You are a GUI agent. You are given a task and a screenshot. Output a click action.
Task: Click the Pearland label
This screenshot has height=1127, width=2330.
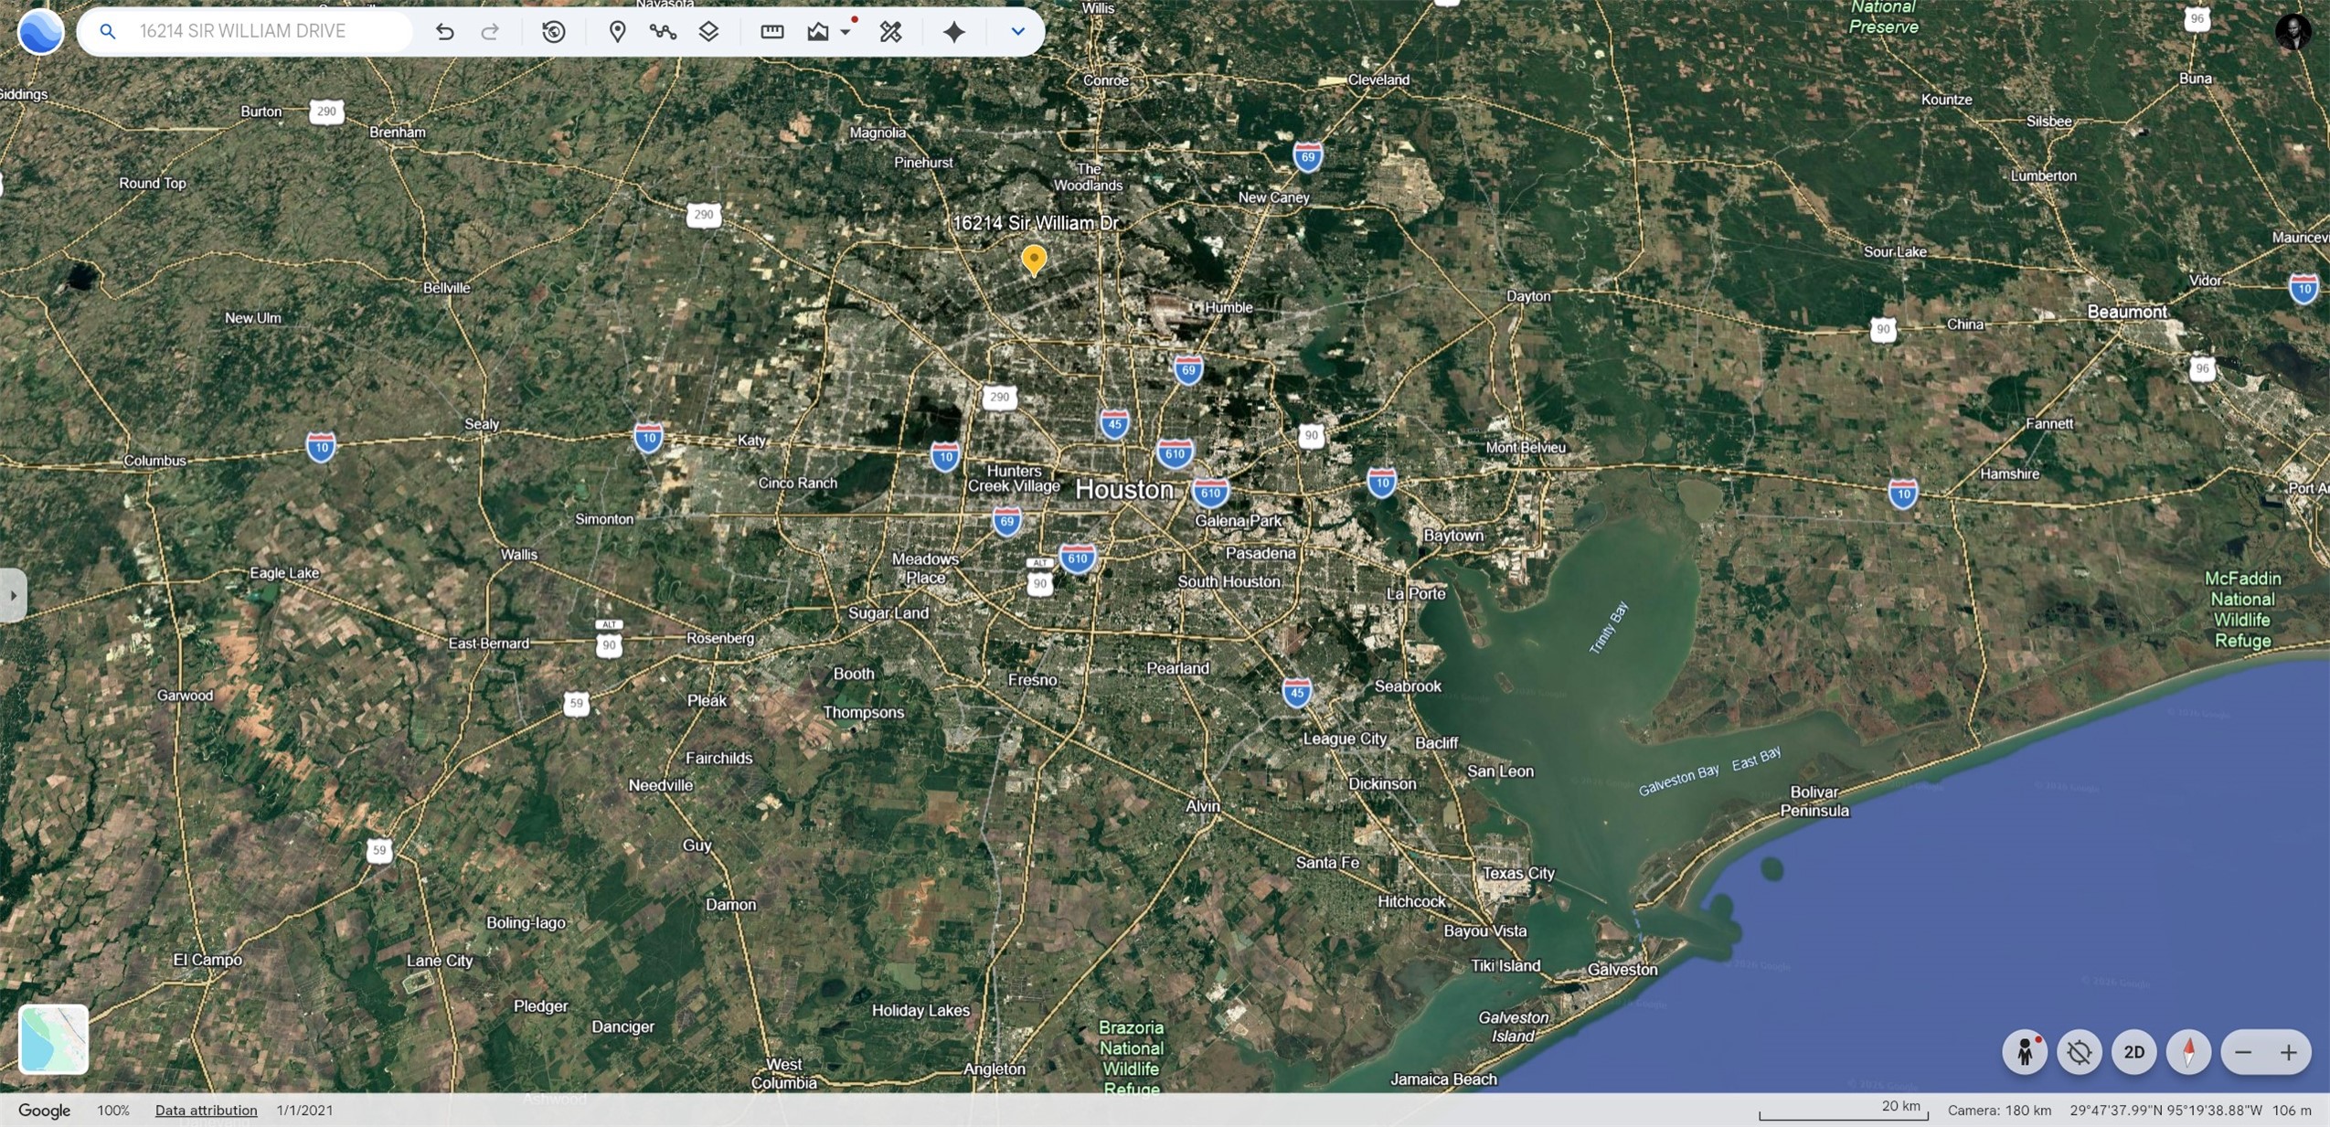(1178, 668)
